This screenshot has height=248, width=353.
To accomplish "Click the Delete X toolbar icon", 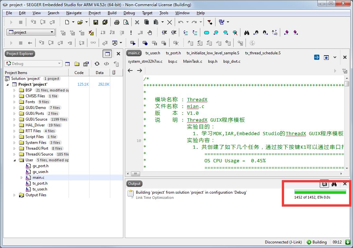I will pyautogui.click(x=170, y=22).
